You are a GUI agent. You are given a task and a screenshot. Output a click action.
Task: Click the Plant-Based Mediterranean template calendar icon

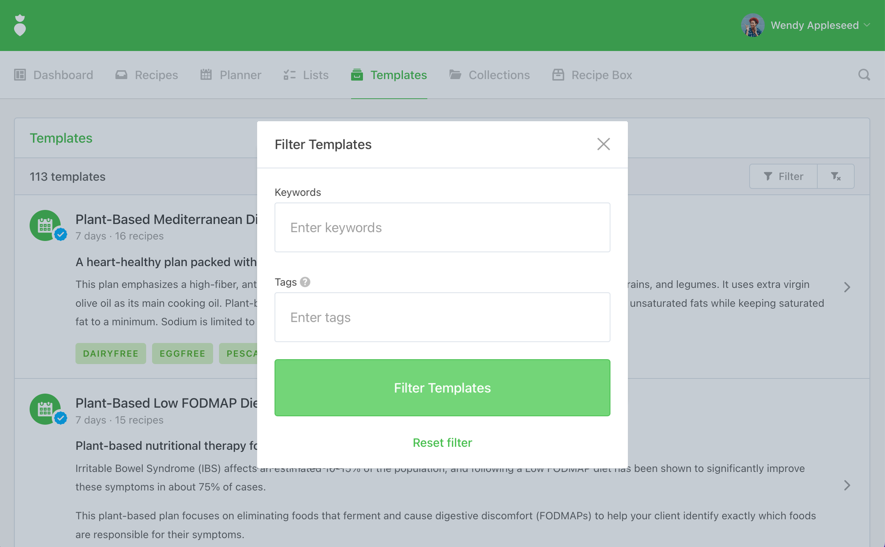tap(45, 225)
